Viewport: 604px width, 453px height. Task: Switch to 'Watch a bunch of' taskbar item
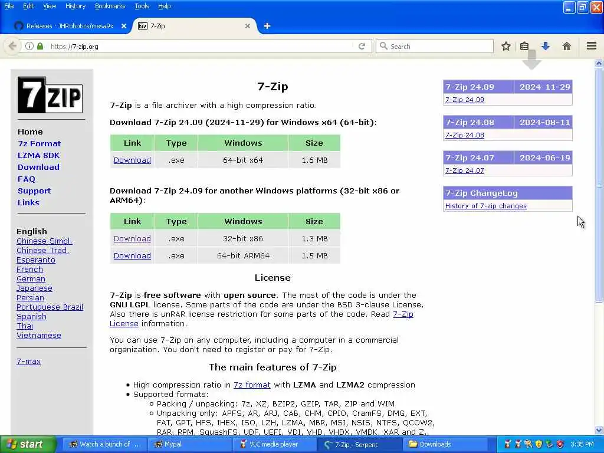[x=104, y=444]
